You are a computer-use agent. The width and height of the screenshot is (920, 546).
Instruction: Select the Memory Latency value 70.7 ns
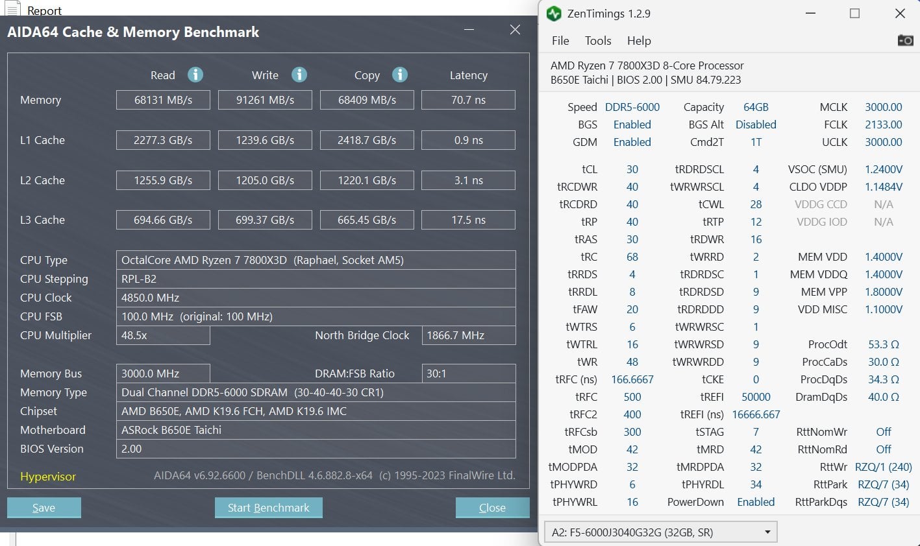(469, 100)
